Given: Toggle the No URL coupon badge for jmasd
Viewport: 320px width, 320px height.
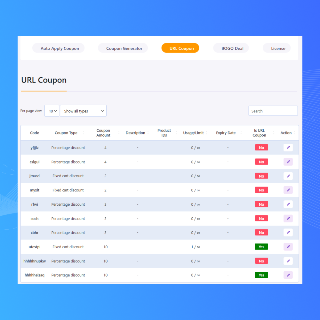Looking at the screenshot, I should pos(261,176).
